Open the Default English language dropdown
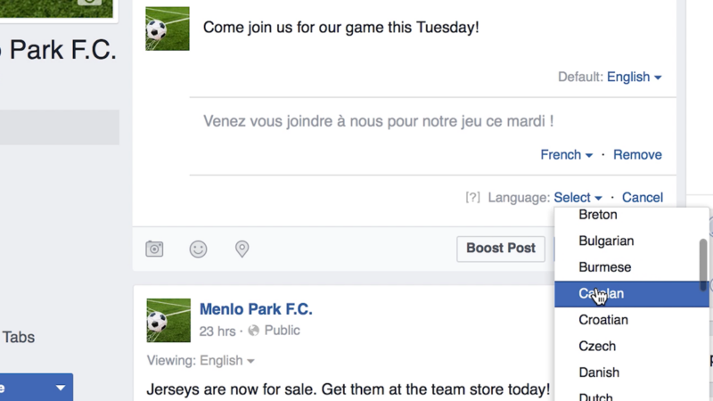Image resolution: width=713 pixels, height=401 pixels. pos(634,78)
